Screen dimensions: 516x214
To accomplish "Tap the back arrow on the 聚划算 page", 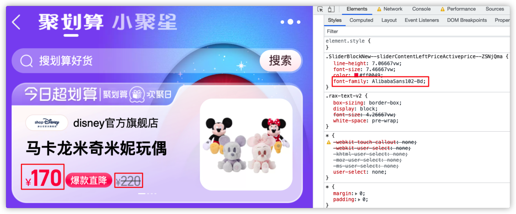I will [16, 22].
